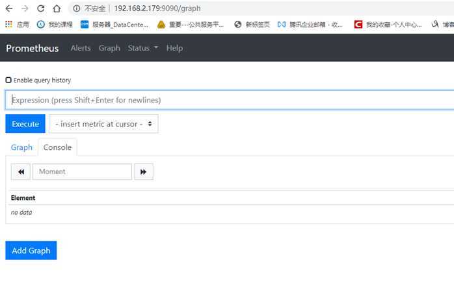Click the 'no data' table cell
Viewport: 454px width, 305px height.
(x=21, y=212)
